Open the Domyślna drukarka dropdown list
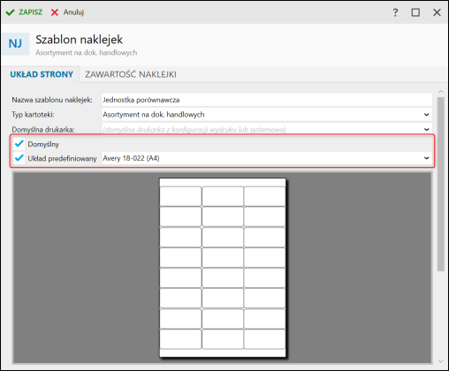This screenshot has height=371, width=449. click(426, 129)
